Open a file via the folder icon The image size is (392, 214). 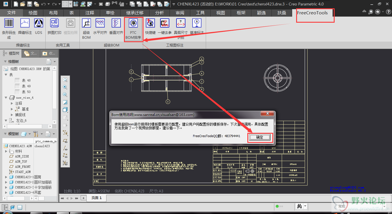[x=23, y=4]
